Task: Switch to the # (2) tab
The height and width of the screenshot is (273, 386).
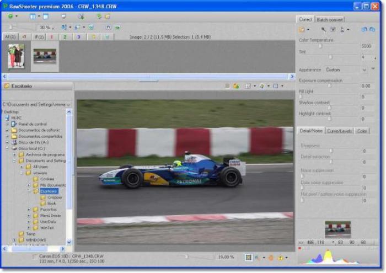Action: click(39, 37)
